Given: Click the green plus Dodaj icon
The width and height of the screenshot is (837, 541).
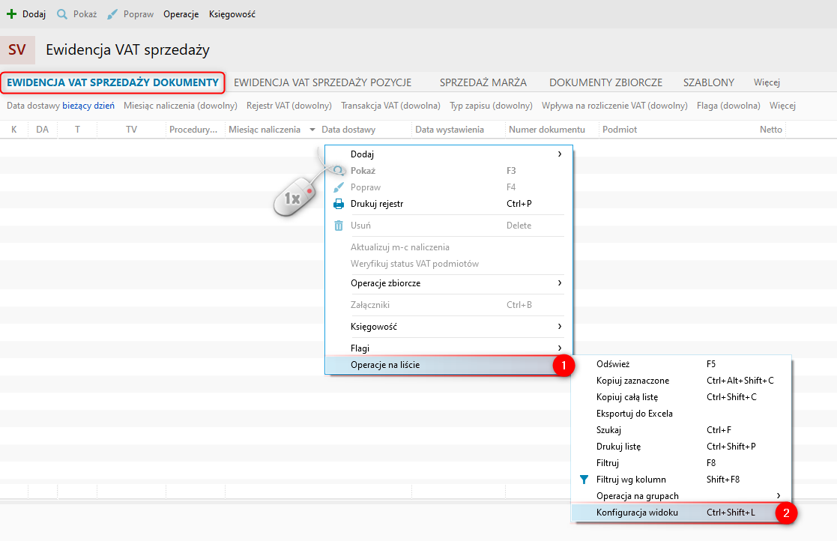Looking at the screenshot, I should tap(11, 14).
